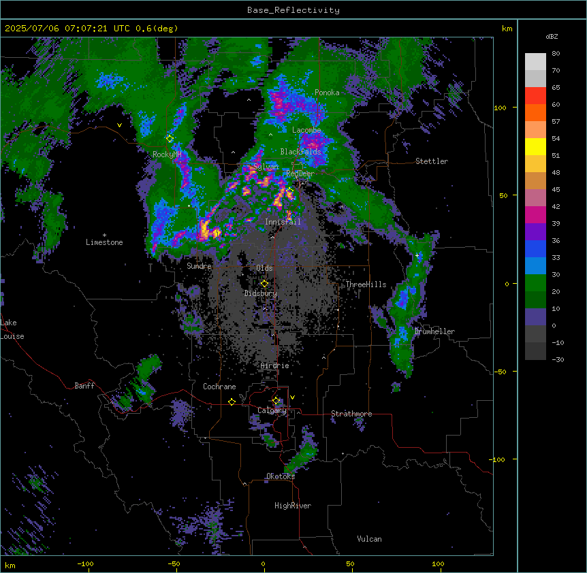Screen dimensions: 587x573
Task: Click the -100 tick on the horizontal axis
Action: (85, 563)
